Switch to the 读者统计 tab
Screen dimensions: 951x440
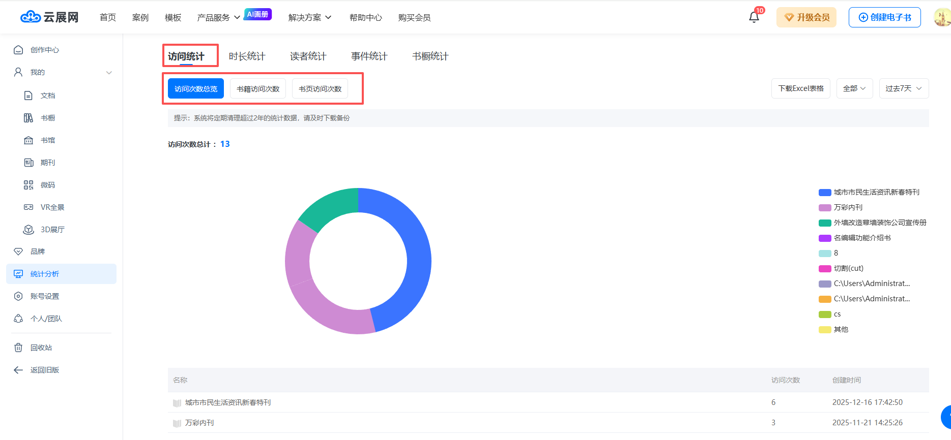[x=308, y=56]
